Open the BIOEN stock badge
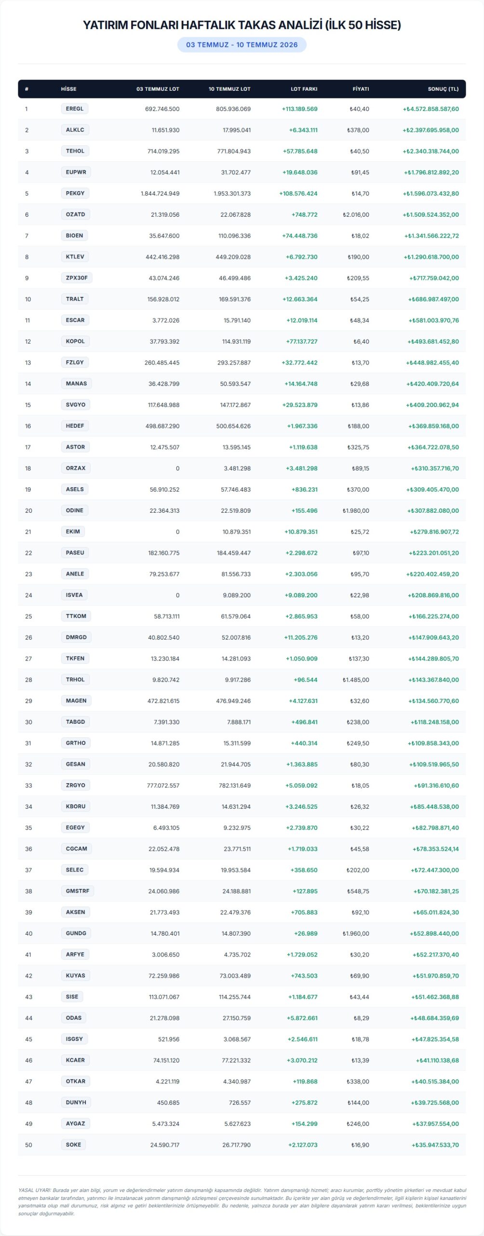Screen dimensions: 484x1236 click(75, 236)
